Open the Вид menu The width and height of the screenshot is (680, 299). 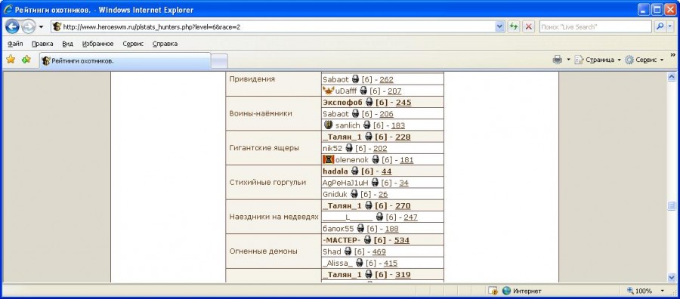click(68, 44)
